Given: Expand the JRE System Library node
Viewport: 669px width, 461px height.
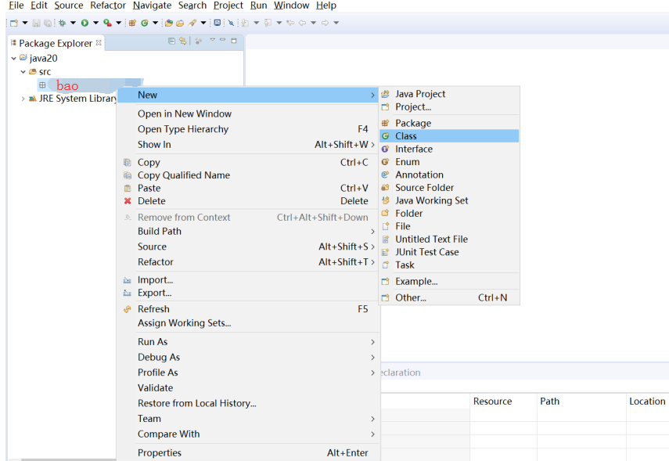Looking at the screenshot, I should (23, 99).
